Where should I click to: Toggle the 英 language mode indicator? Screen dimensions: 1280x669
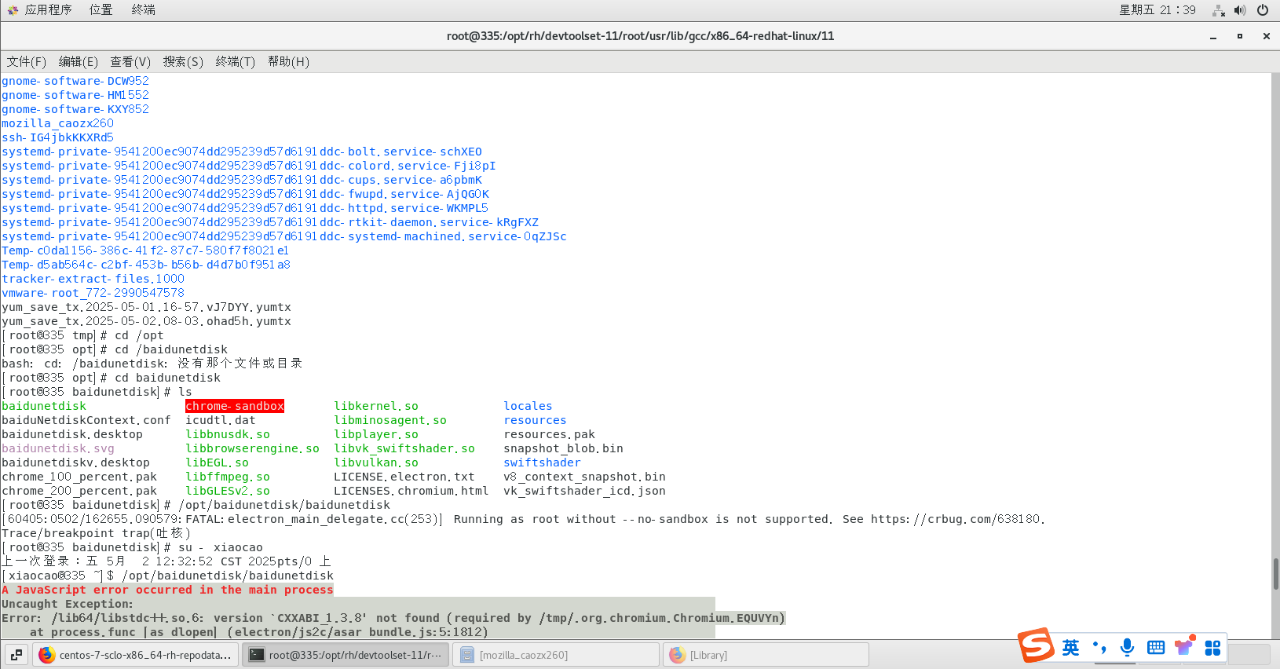pos(1070,648)
